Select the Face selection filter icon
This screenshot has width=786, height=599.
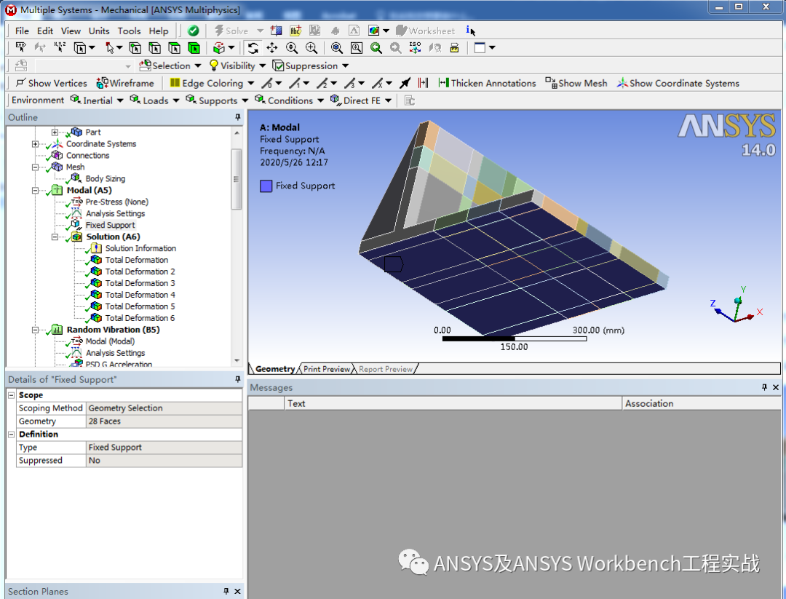175,48
